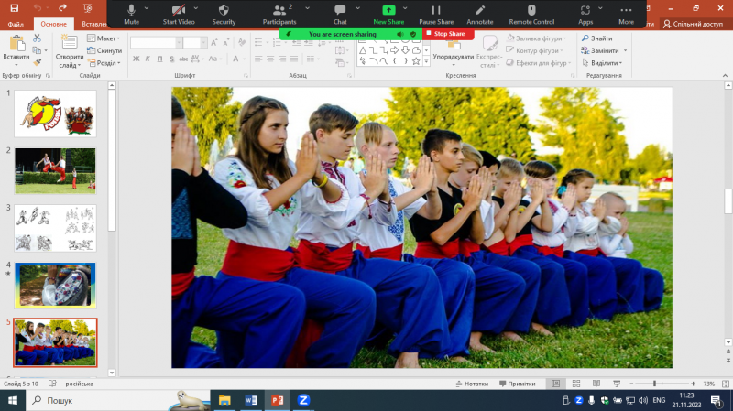Click the decrease font size icon
The width and height of the screenshot is (733, 411).
[x=225, y=42]
